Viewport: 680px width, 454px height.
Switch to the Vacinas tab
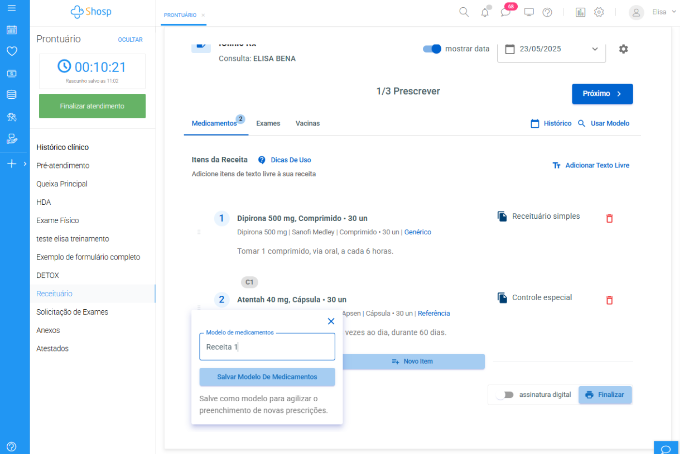tap(308, 123)
